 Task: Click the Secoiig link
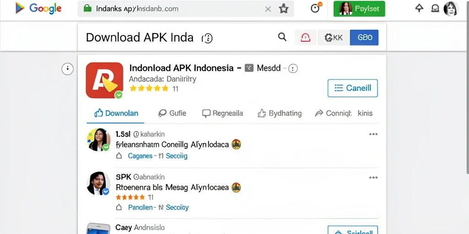point(176,156)
